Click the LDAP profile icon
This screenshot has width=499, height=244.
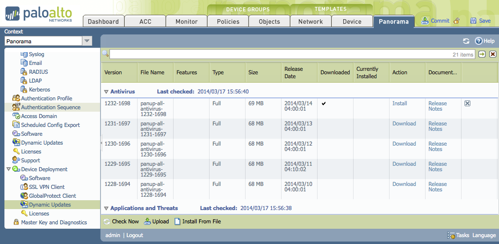coord(24,81)
